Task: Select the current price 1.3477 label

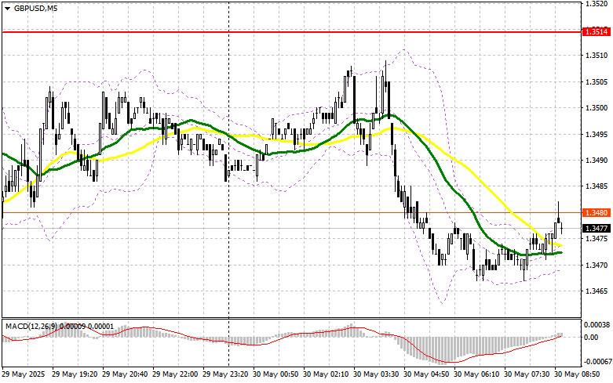Action: 597,228
